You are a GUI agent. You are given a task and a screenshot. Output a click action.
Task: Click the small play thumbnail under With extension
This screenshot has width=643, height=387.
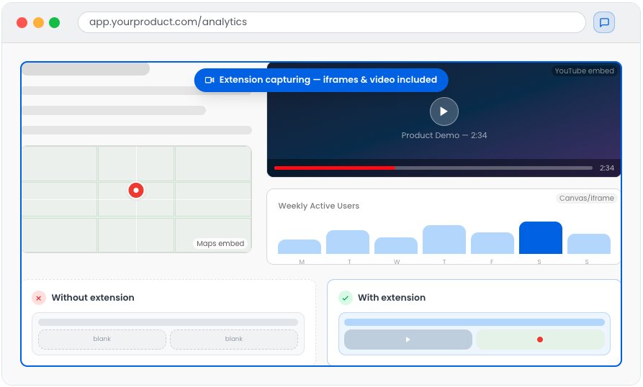point(408,340)
